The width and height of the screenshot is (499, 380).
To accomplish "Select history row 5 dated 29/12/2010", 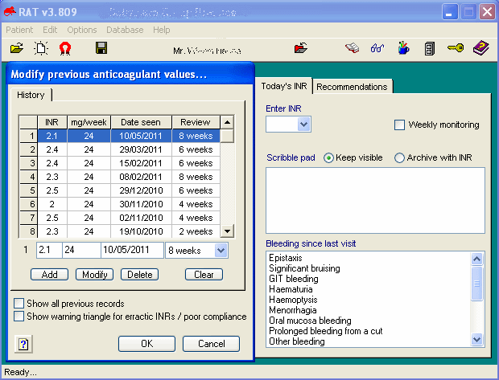I will 120,190.
